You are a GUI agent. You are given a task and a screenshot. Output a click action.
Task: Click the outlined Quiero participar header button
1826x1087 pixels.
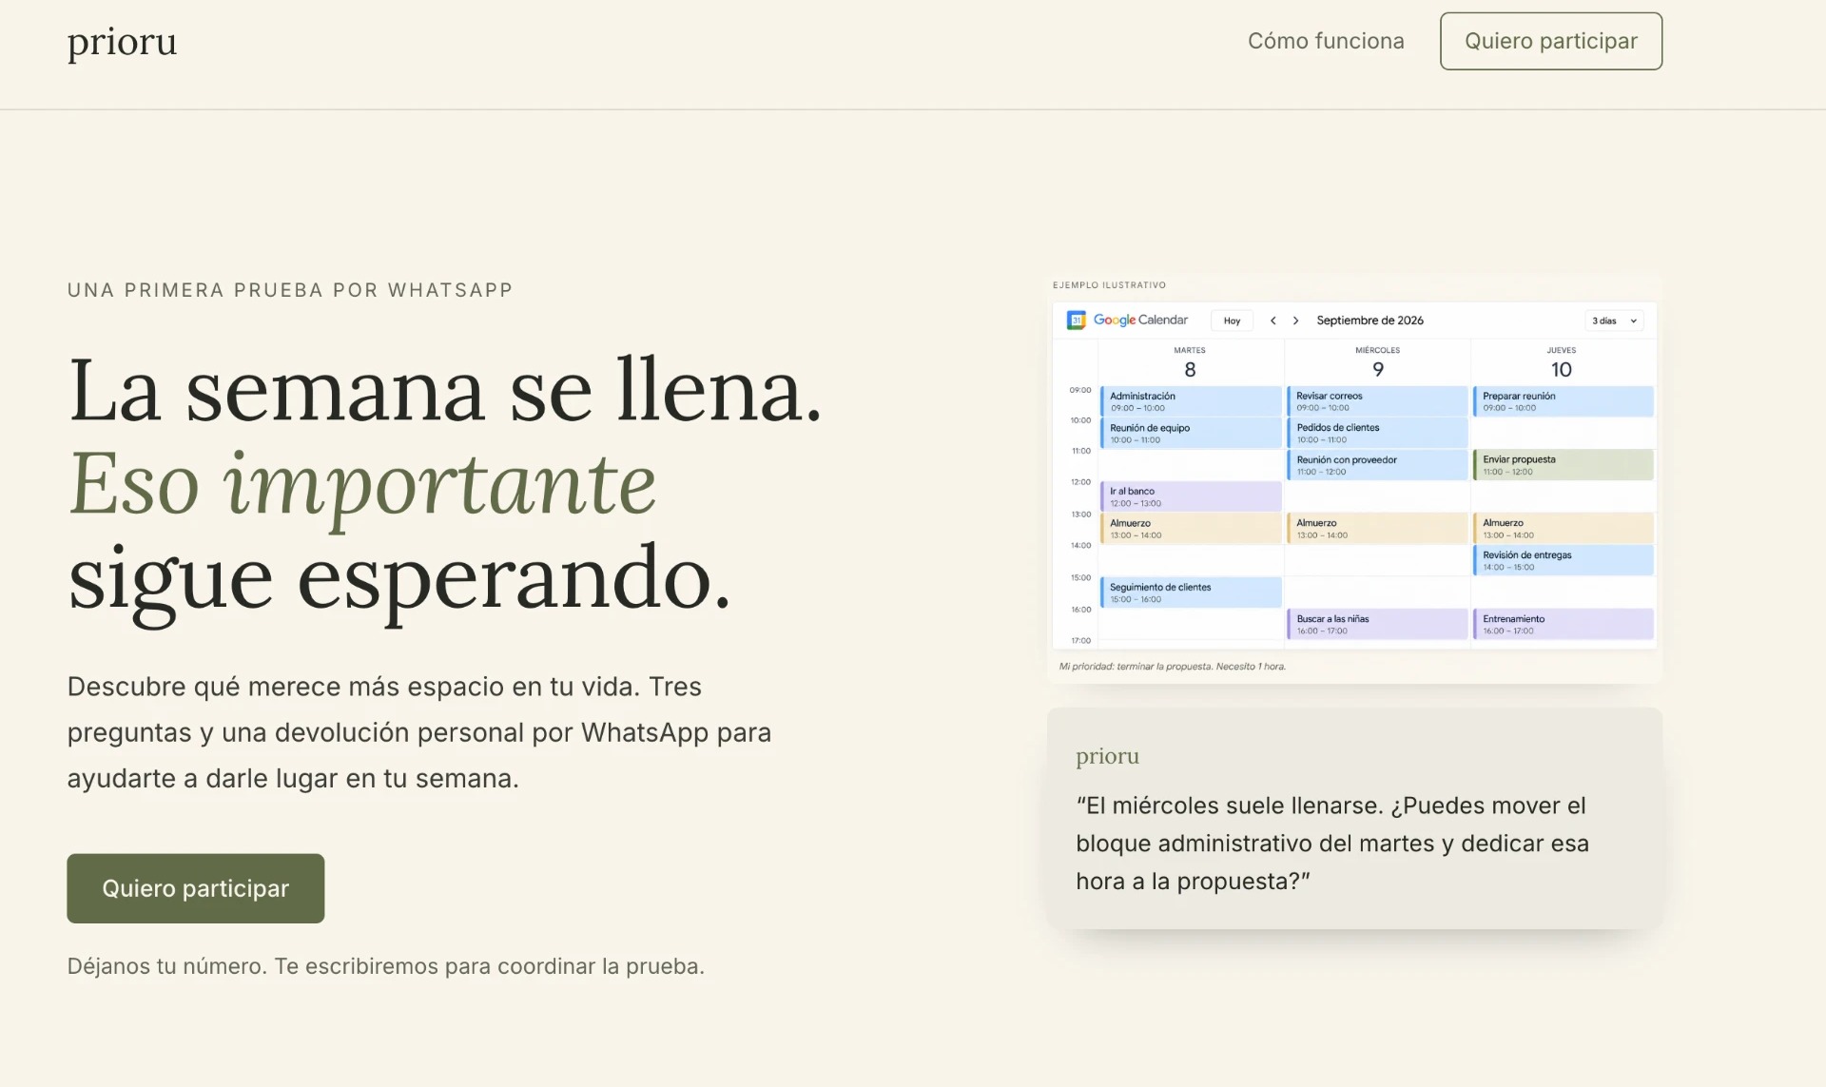(1551, 41)
